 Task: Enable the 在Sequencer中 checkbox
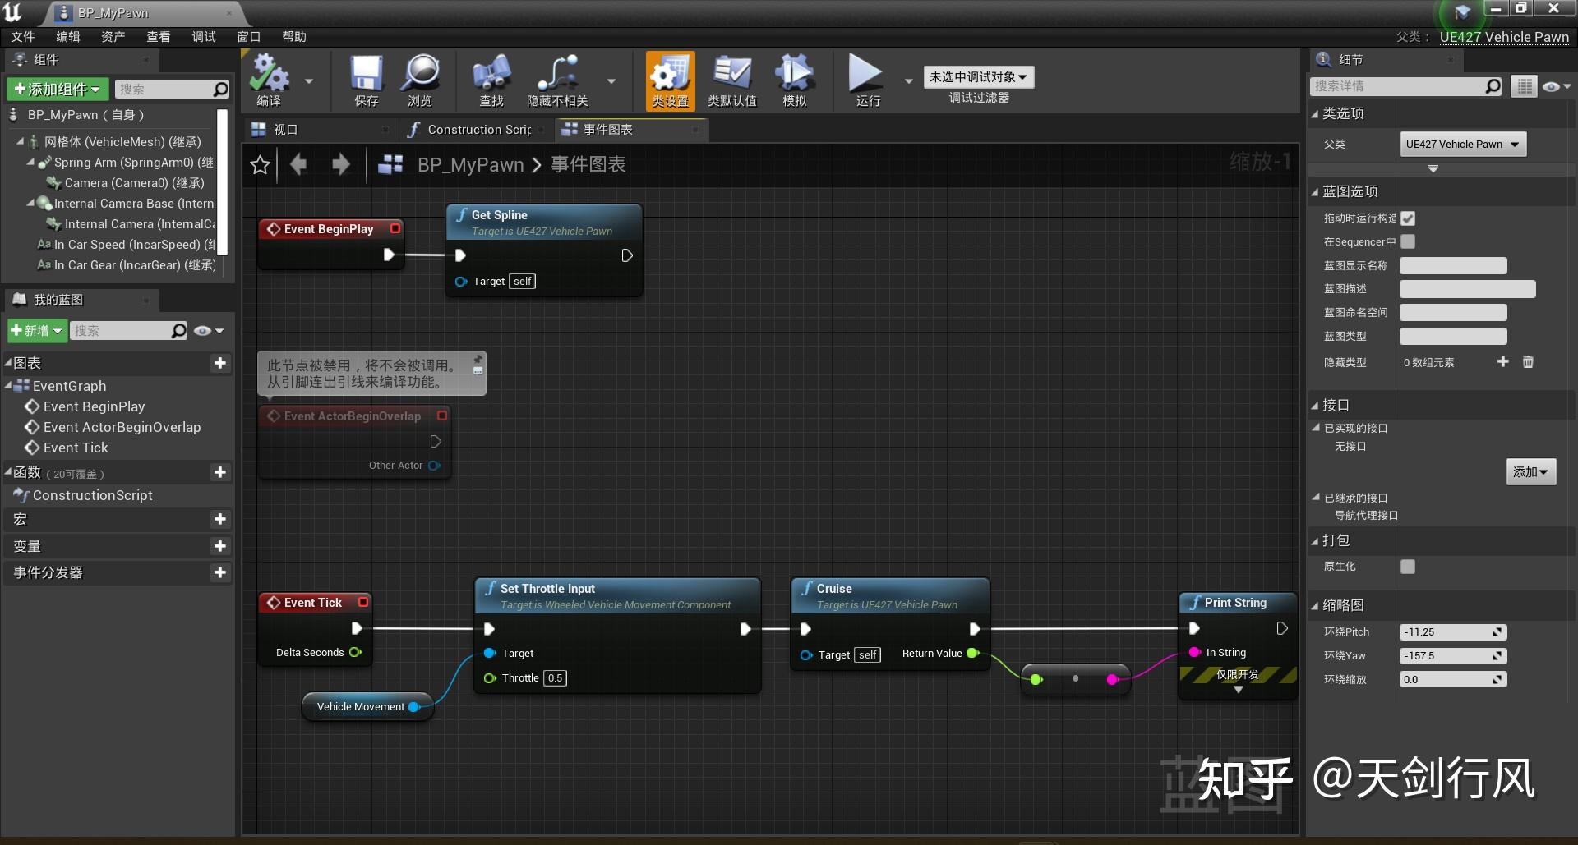1409,241
